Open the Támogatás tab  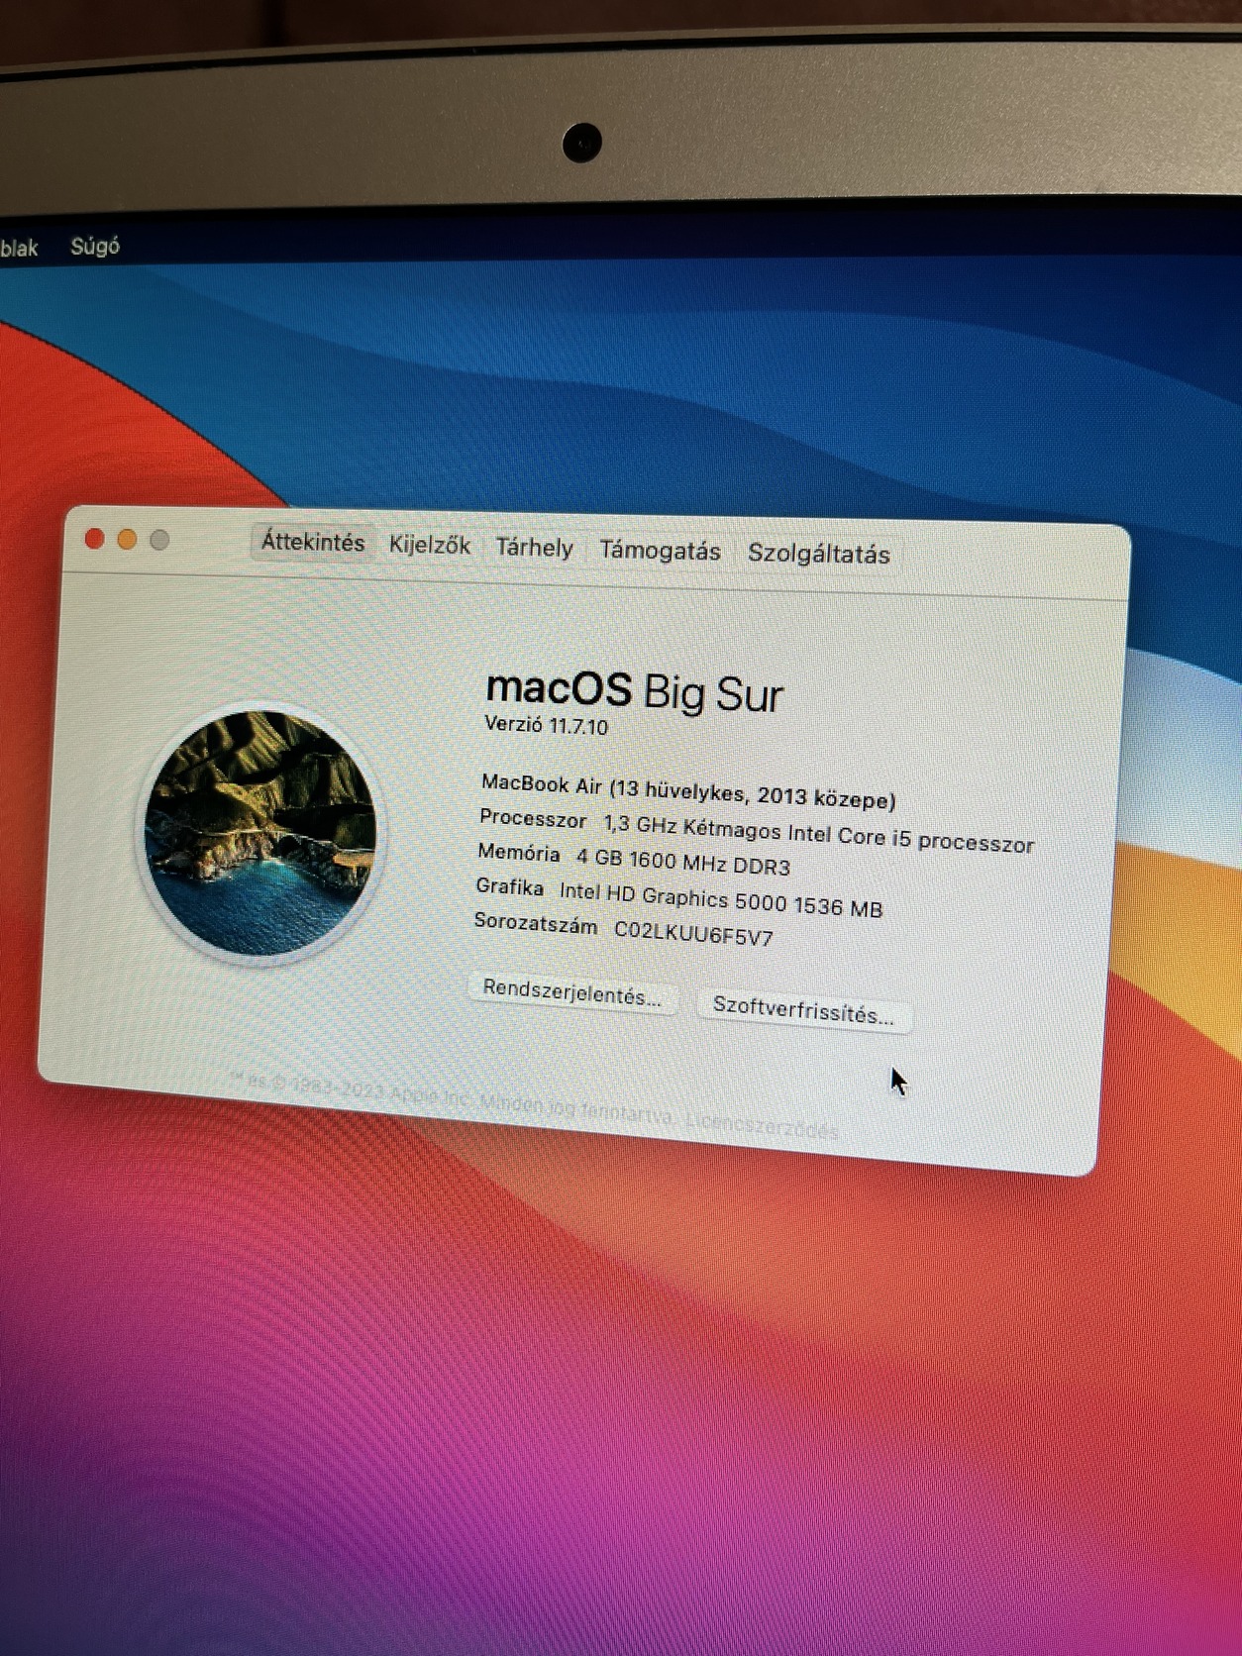660,551
